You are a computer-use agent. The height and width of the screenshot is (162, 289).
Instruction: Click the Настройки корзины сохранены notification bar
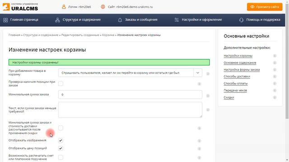pos(109,62)
